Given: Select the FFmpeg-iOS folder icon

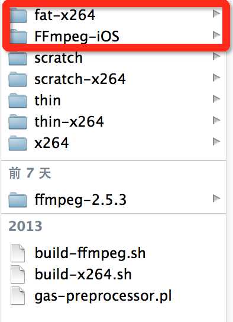Looking at the screenshot, I should coord(18,36).
